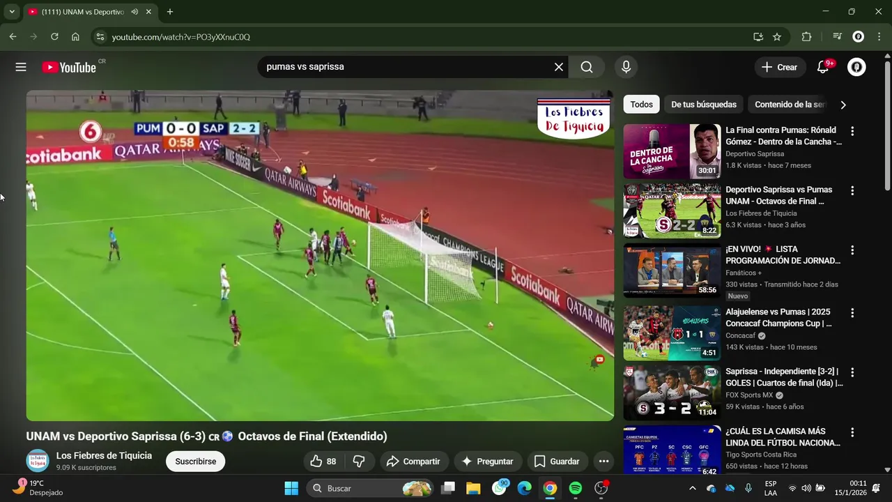The width and height of the screenshot is (892, 502).
Task: Select the Todos filter chip
Action: [641, 105]
